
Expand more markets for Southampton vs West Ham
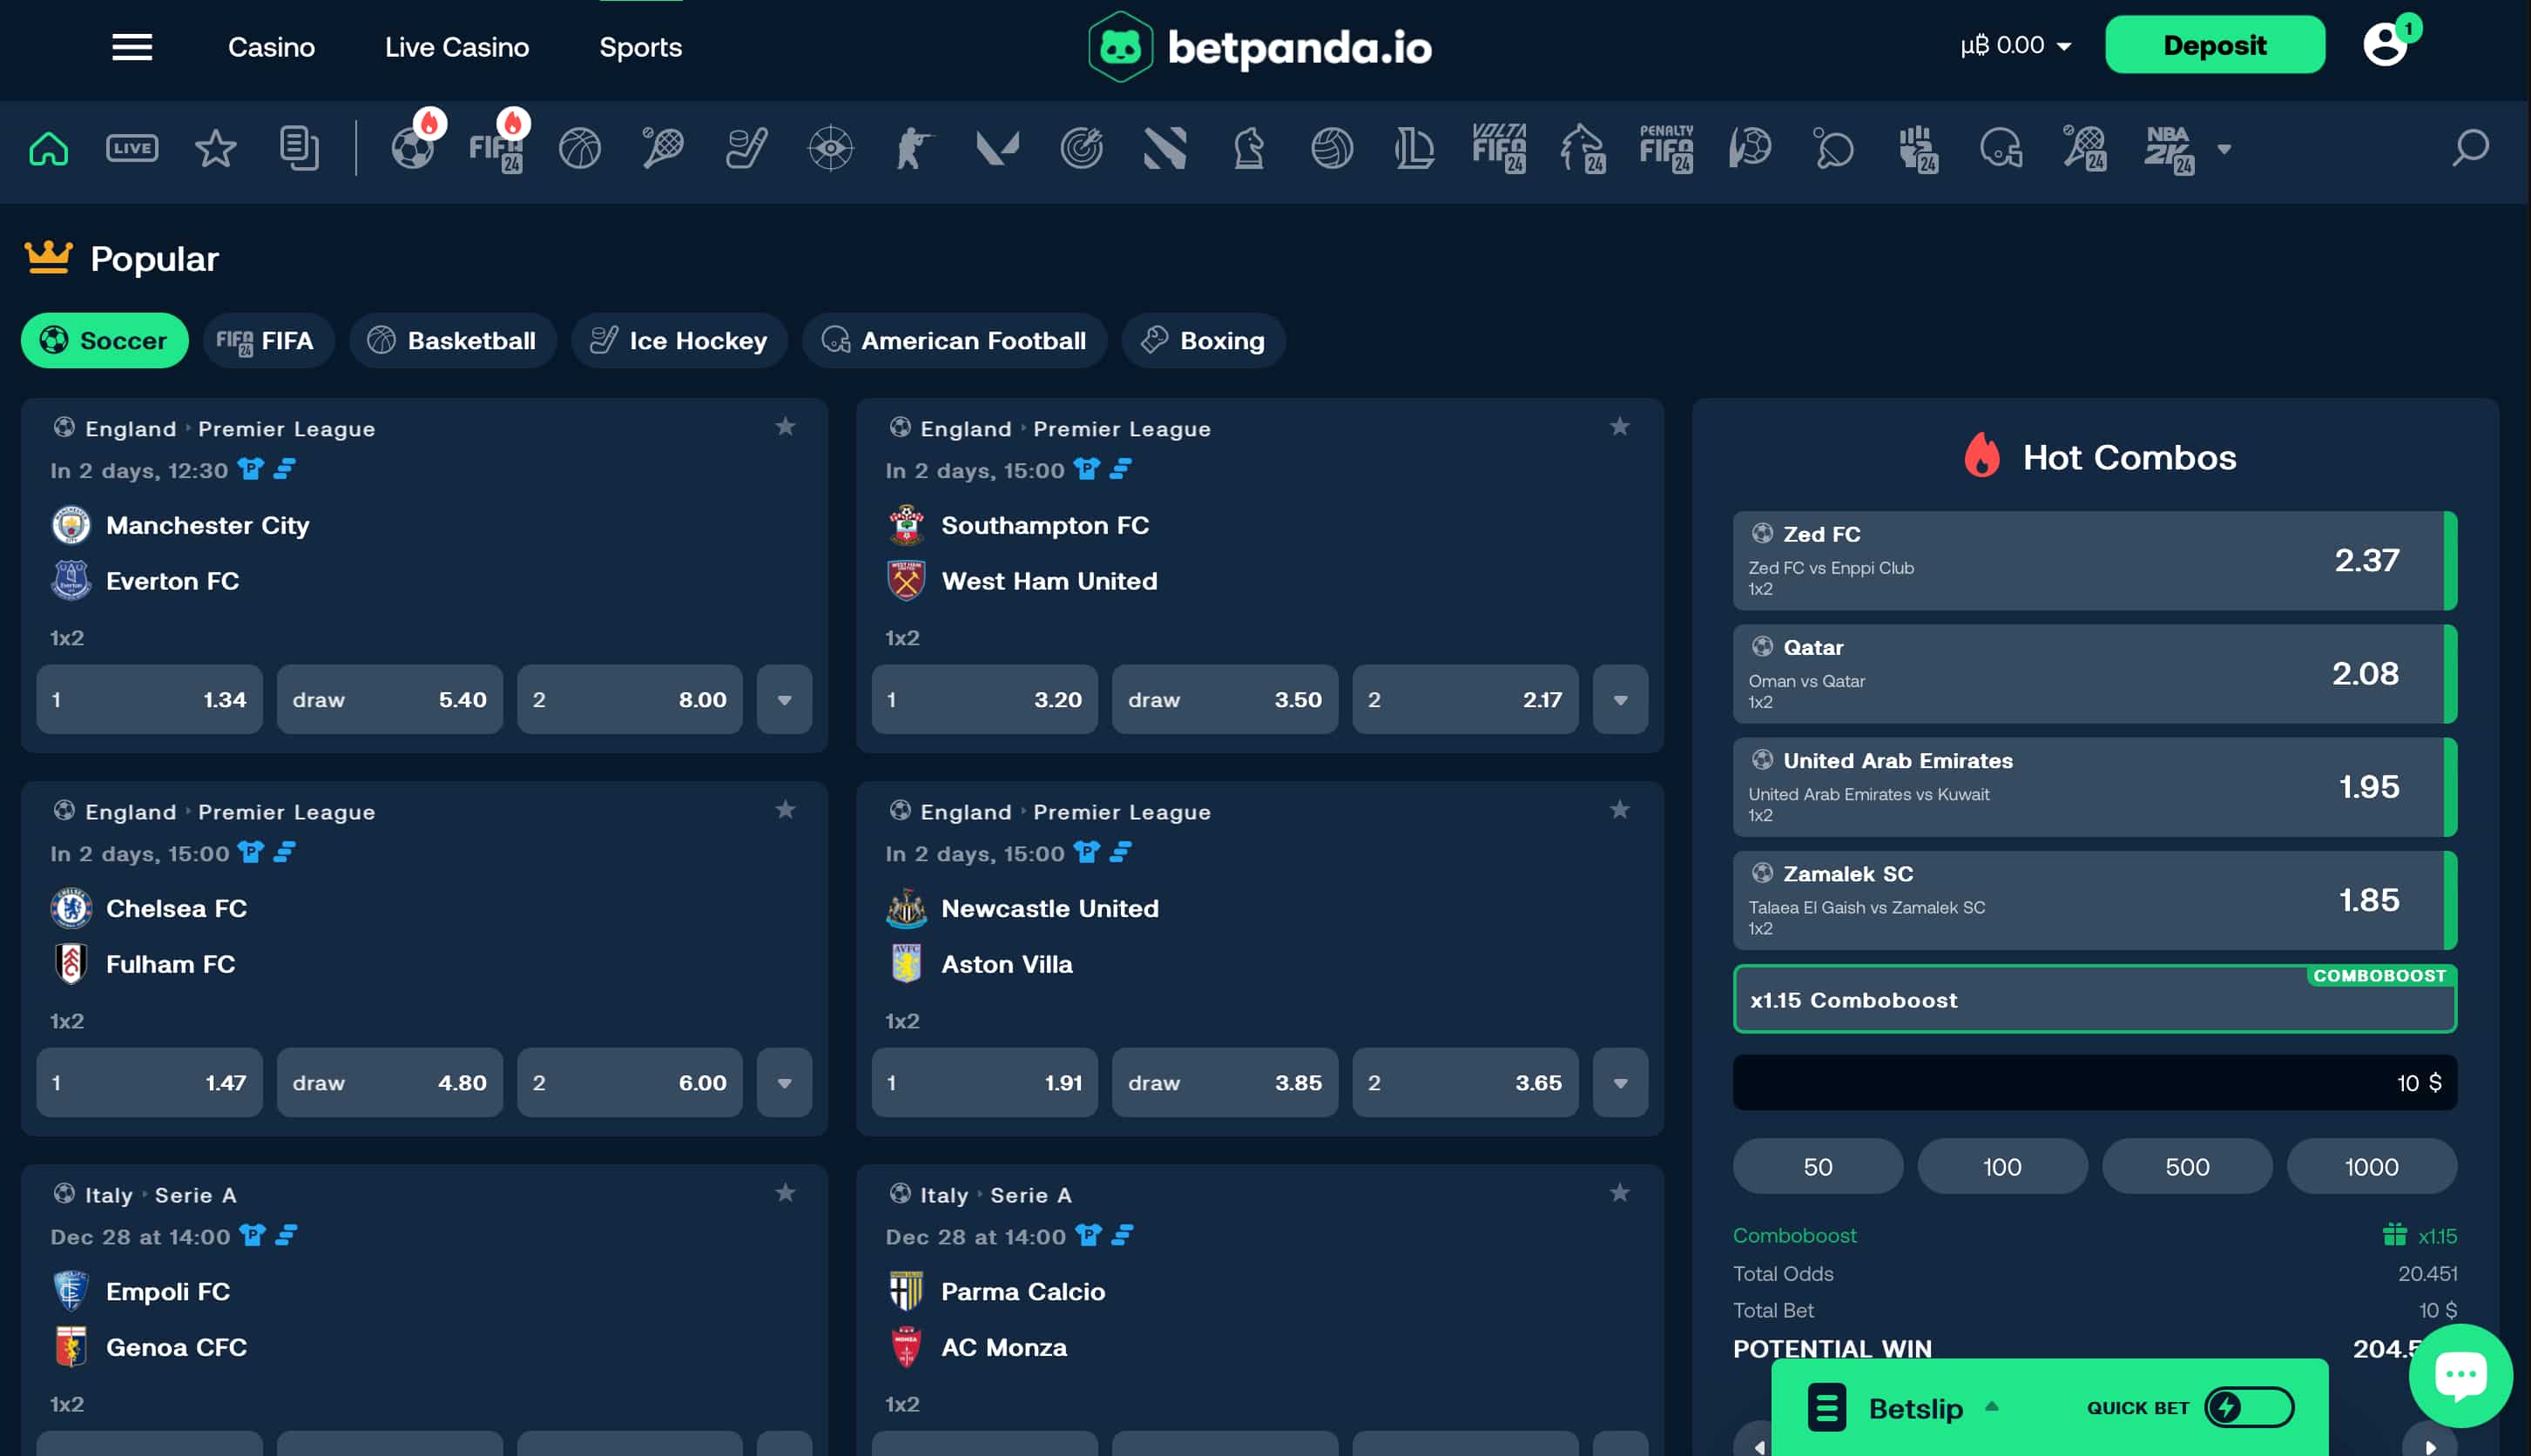(x=1620, y=699)
